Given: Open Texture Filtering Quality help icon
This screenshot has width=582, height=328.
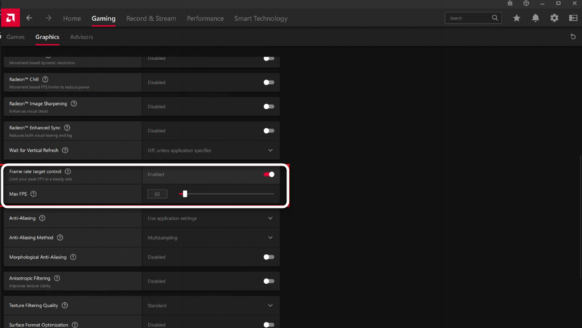Looking at the screenshot, I should click(x=65, y=306).
